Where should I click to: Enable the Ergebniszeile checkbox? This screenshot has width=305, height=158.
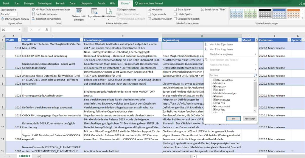click(150, 14)
